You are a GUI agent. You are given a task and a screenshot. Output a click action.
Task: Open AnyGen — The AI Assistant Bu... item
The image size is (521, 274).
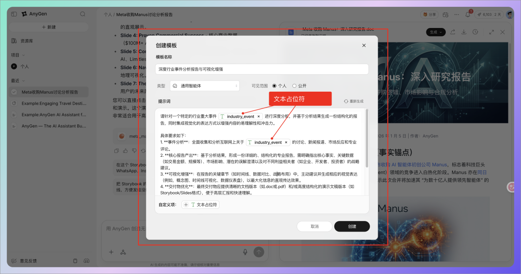(x=49, y=126)
